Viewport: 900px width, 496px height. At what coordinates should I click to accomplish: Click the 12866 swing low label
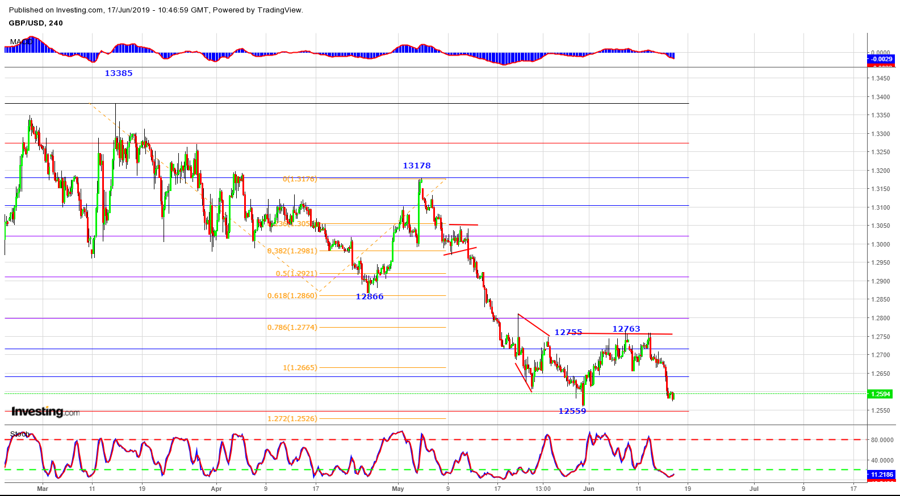370,296
